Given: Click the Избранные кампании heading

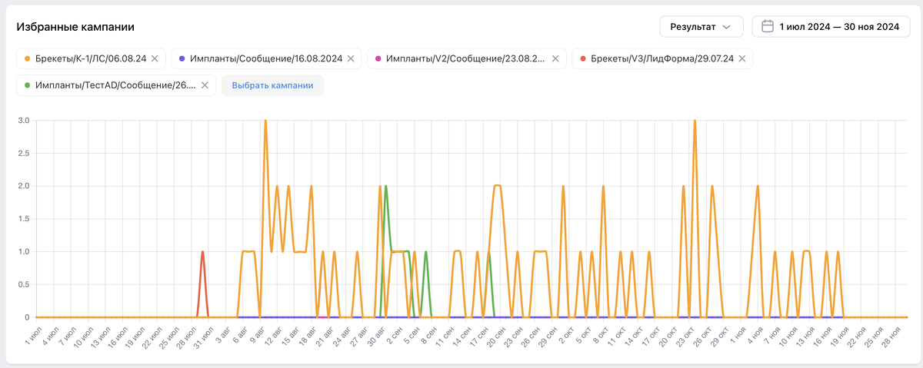Looking at the screenshot, I should point(75,27).
